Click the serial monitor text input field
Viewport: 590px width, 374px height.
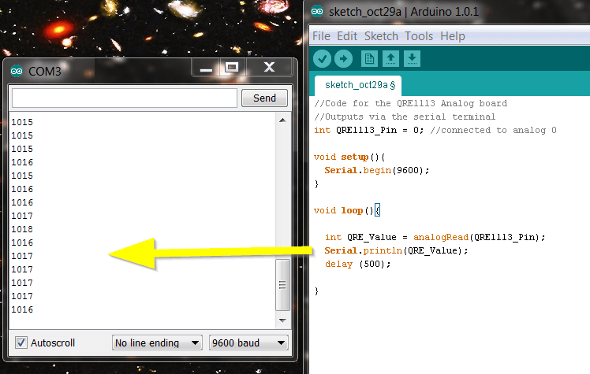[x=125, y=98]
